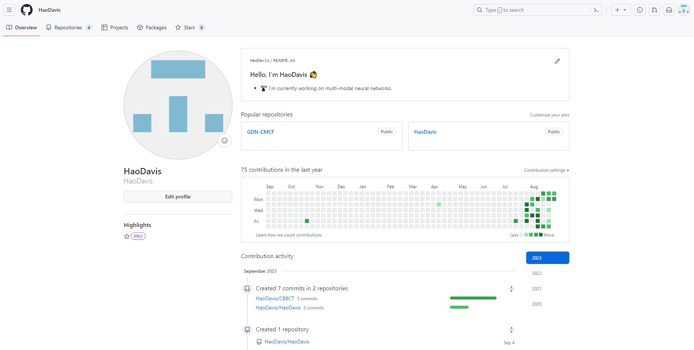Open the HaoDavis/CBBCT commits link
This screenshot has width=694, height=350.
(275, 298)
